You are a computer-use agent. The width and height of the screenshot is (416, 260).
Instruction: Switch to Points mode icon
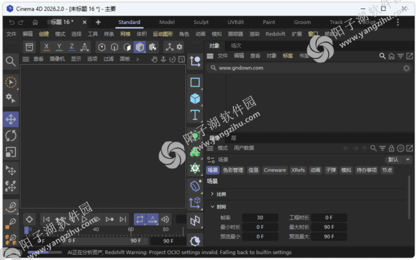pos(101,47)
